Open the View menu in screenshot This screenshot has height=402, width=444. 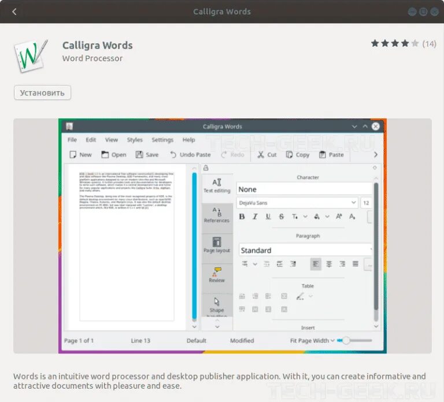pyautogui.click(x=111, y=140)
